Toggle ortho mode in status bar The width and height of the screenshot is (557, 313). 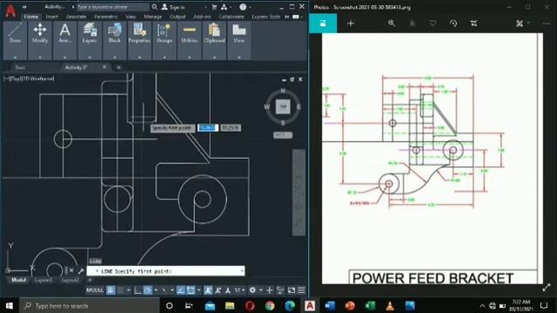pos(138,290)
